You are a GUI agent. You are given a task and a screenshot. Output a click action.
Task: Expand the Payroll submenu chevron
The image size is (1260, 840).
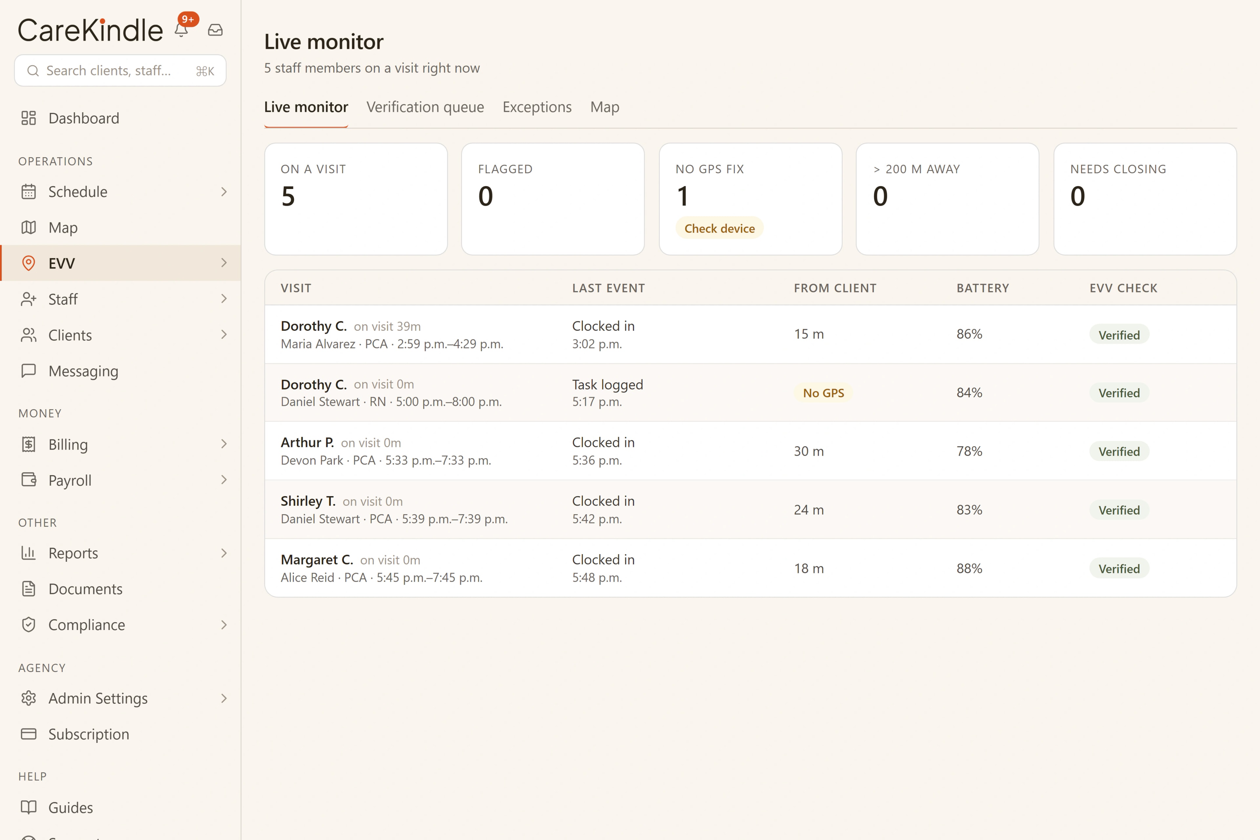[224, 479]
